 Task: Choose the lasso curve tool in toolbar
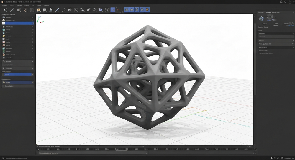point(25,10)
